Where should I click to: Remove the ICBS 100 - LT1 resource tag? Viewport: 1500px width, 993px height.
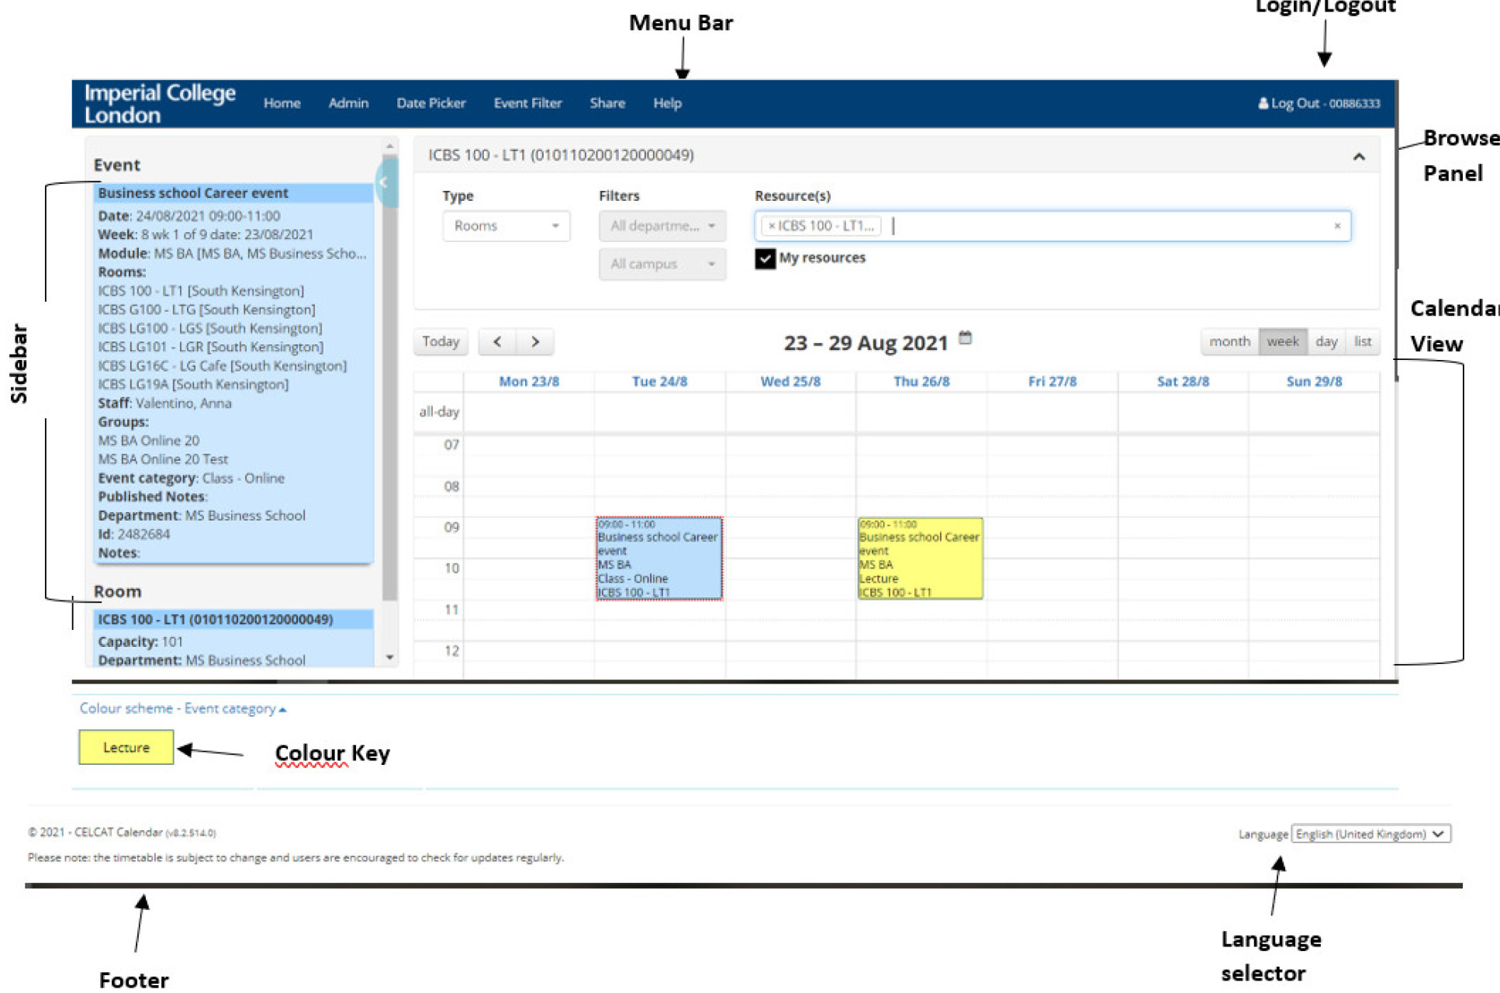(772, 226)
